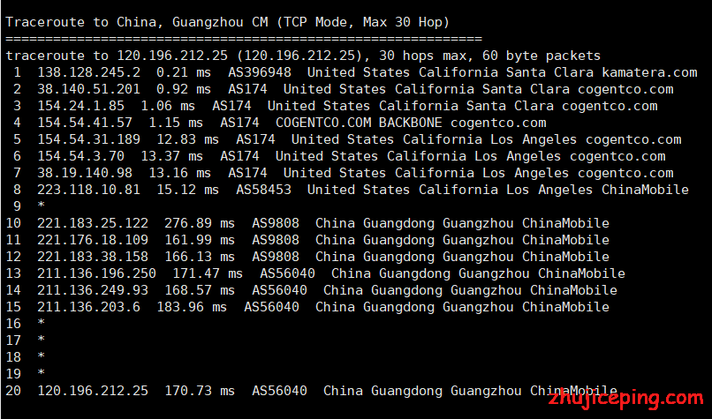Screen dimensions: 712x419
Task: Click latency 0.92 ms in hop 2
Action: click(x=184, y=89)
